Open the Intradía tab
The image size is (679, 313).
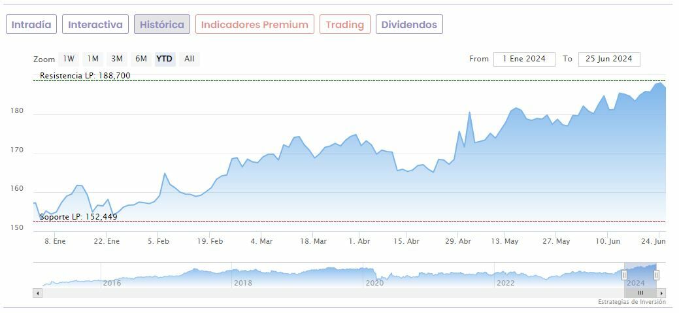pyautogui.click(x=31, y=25)
